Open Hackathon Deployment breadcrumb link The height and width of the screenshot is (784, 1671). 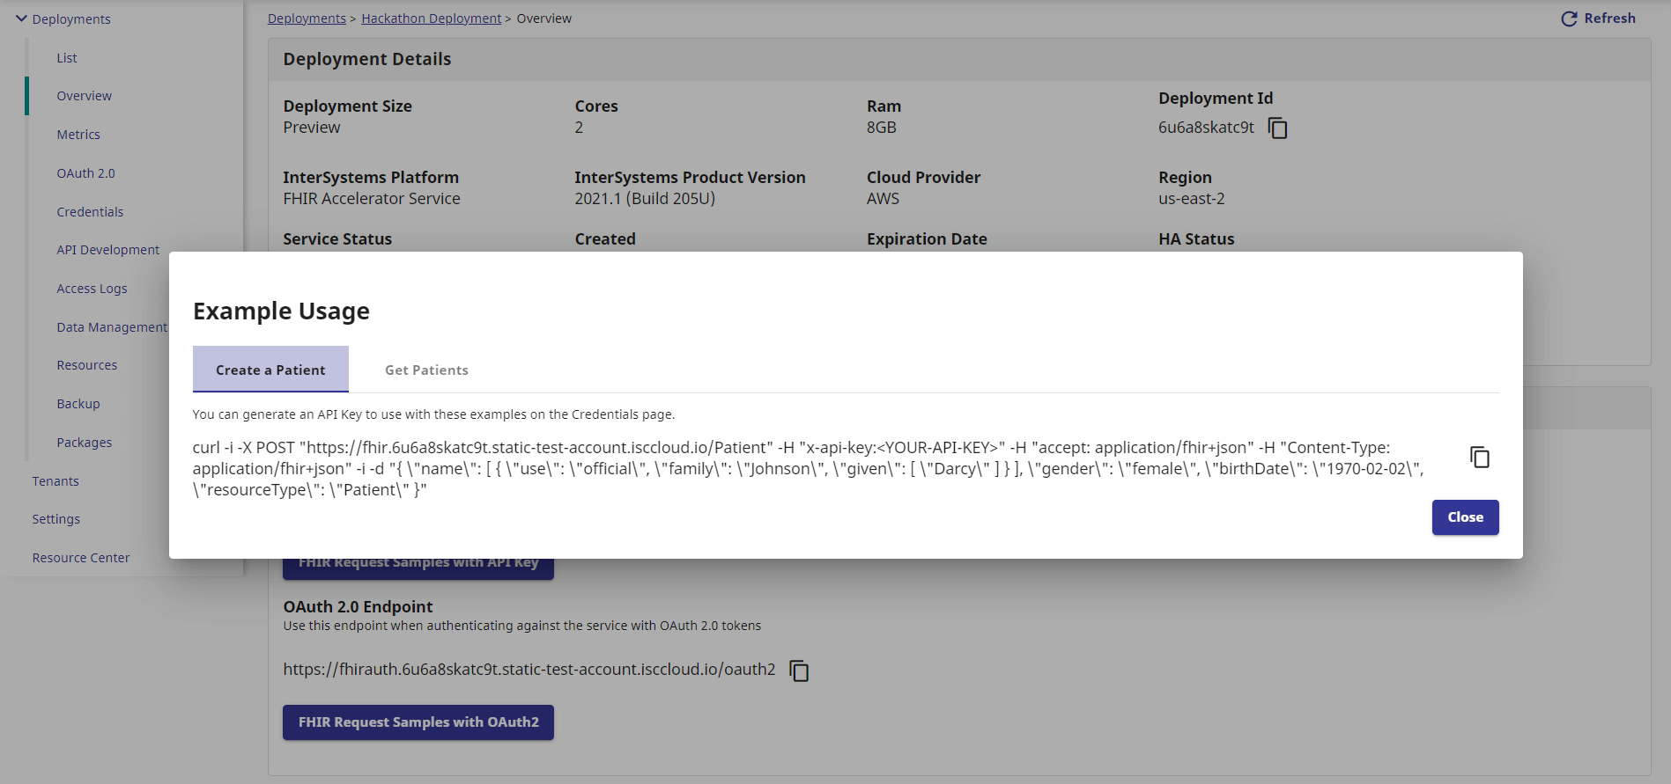[431, 18]
